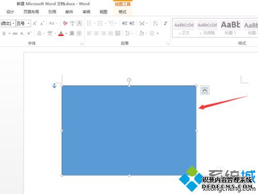Apply the 正文 style
The image size is (258, 194).
(x=184, y=28)
